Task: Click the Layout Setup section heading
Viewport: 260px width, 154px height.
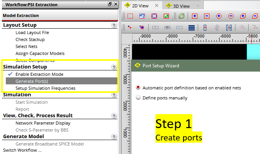Action: coord(20,25)
